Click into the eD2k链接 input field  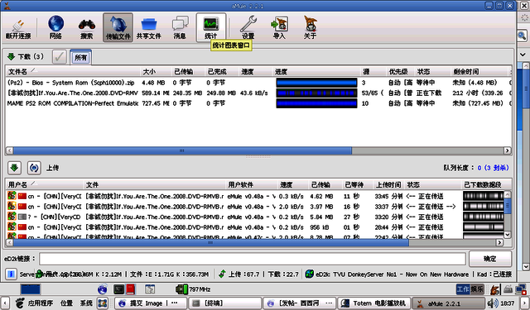point(252,259)
